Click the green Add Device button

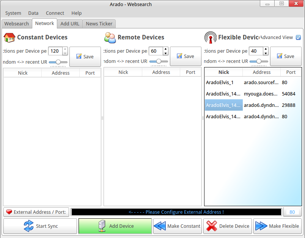(115, 226)
